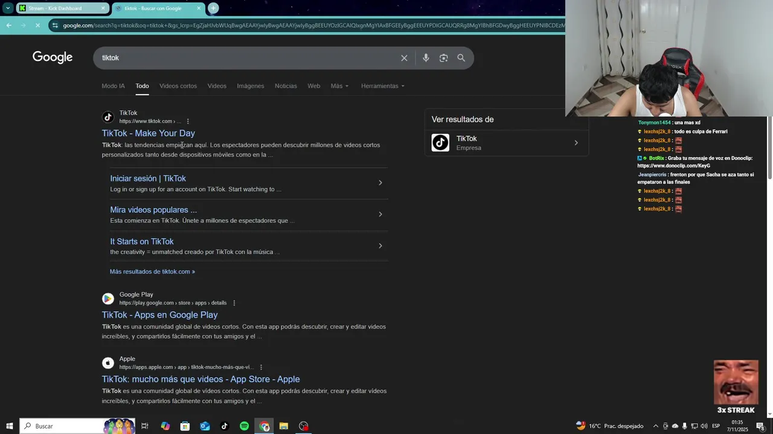The image size is (773, 434).
Task: Expand chevron for It Starts on TikTok
Action: 380,245
